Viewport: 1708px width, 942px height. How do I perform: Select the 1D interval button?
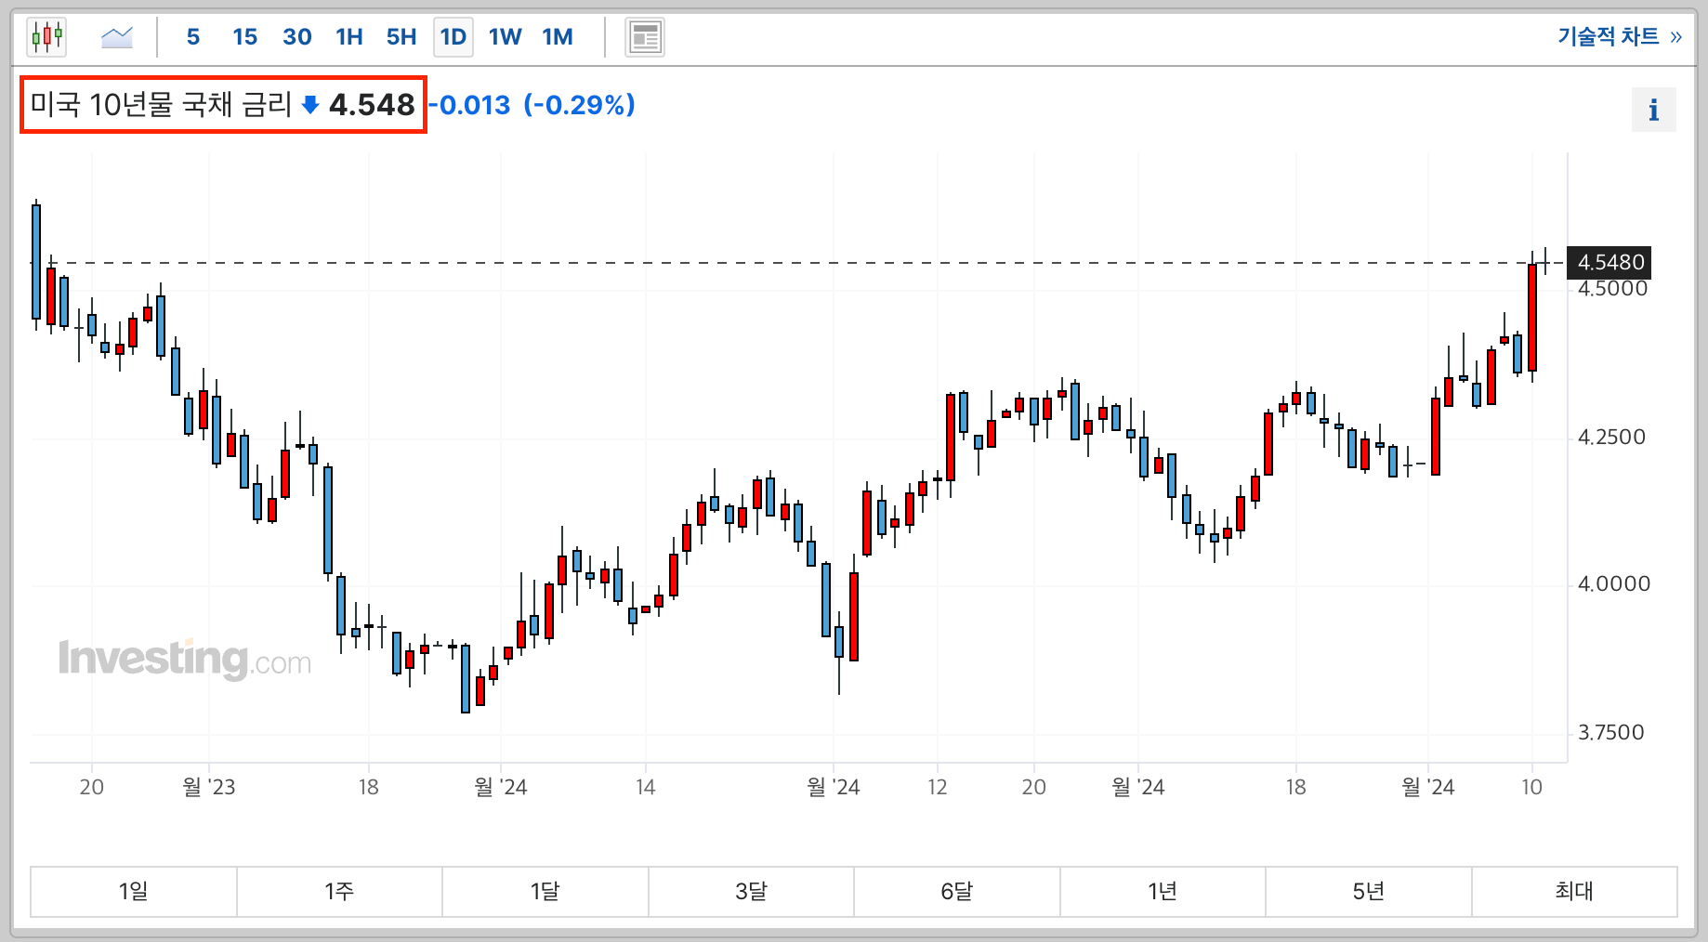point(453,37)
